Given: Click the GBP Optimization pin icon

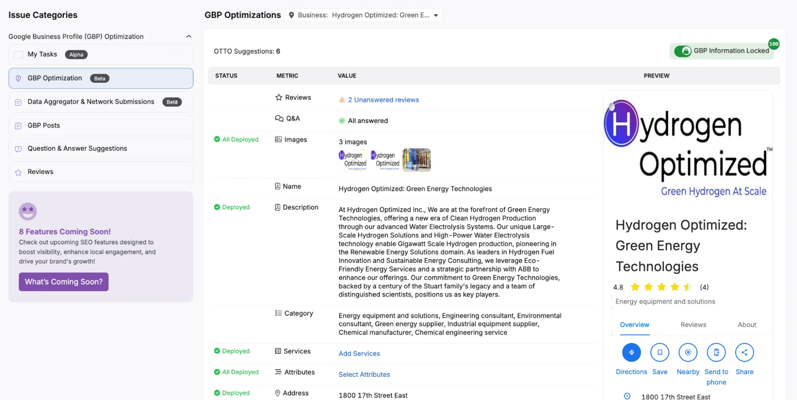Looking at the screenshot, I should click(18, 79).
